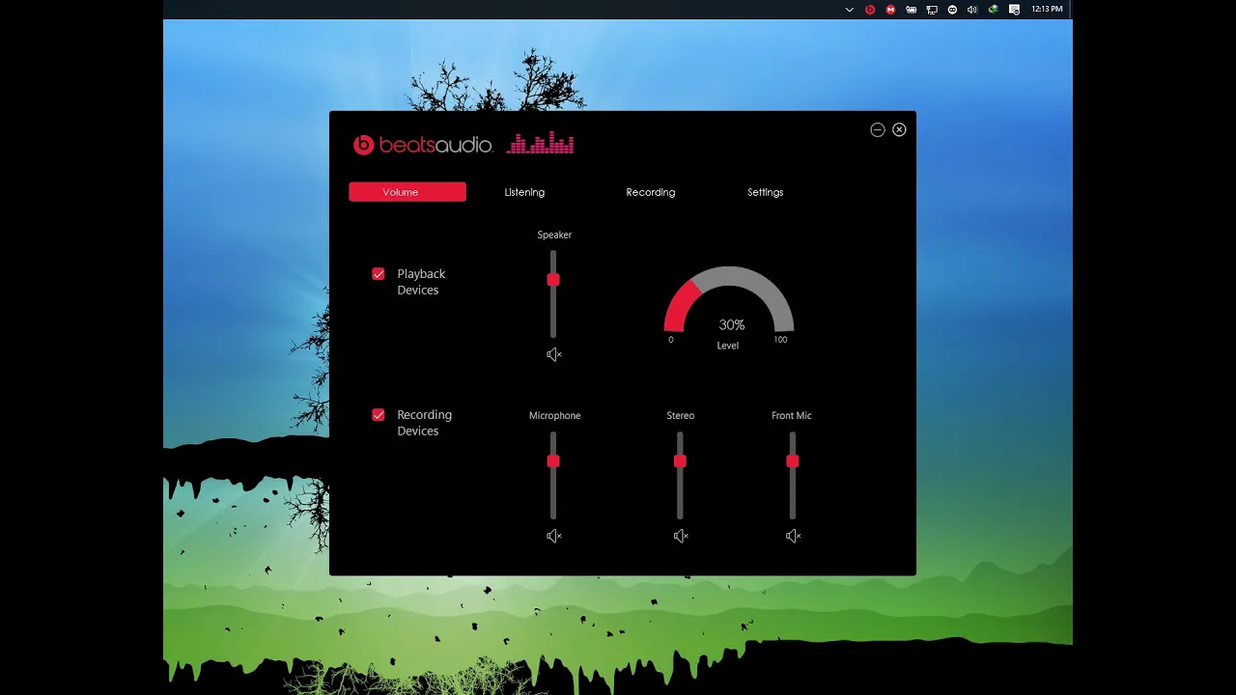Click the Stereo level slider handle

coord(680,461)
